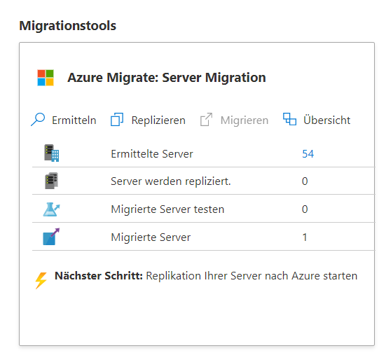The height and width of the screenshot is (353, 386).
Task: Select the disabled Migrieren action
Action: click(x=234, y=120)
